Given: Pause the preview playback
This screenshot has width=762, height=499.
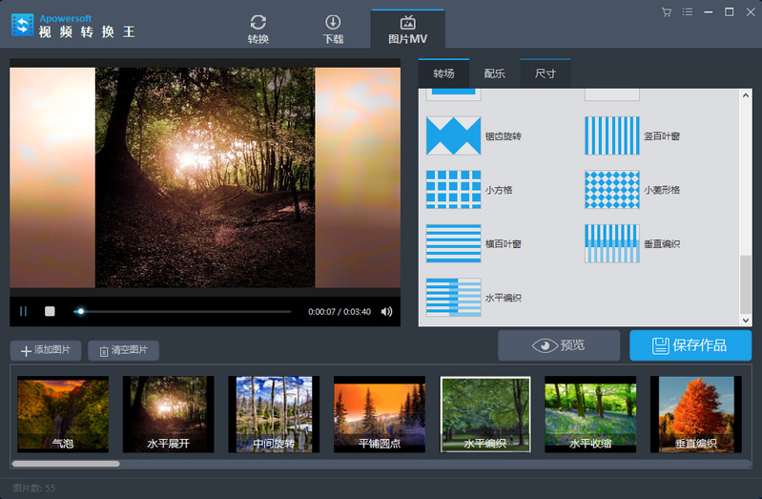Looking at the screenshot, I should [23, 311].
